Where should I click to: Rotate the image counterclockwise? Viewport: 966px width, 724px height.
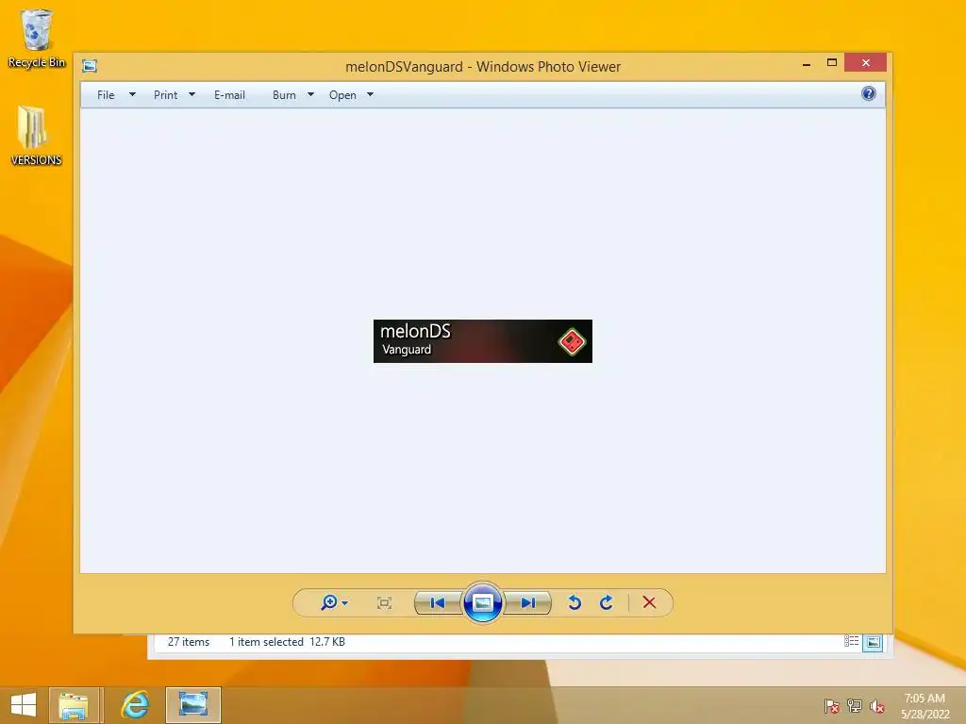(x=575, y=602)
